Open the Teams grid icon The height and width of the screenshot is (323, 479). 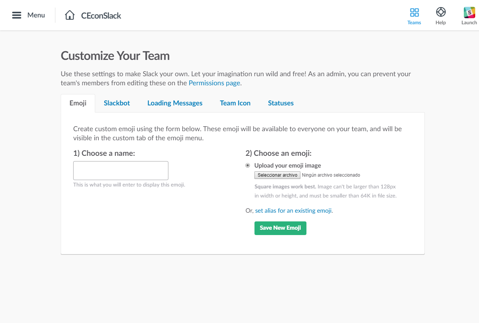point(415,13)
